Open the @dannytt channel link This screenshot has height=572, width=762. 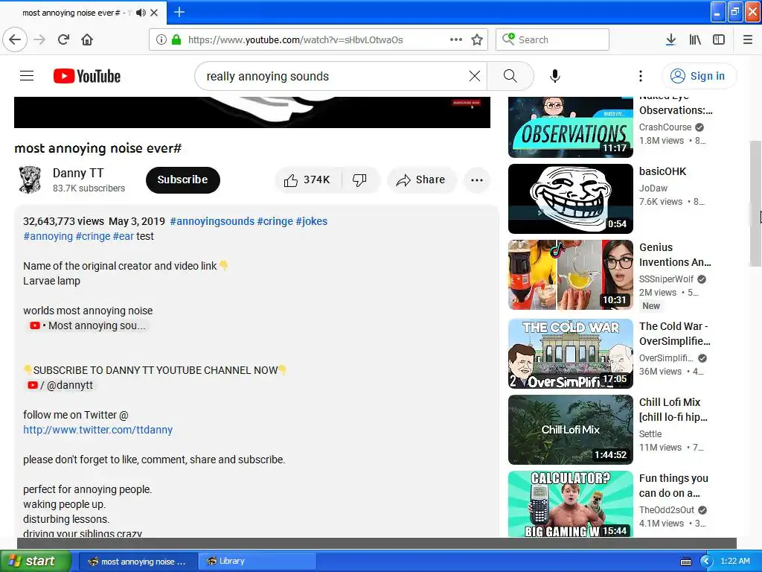61,385
